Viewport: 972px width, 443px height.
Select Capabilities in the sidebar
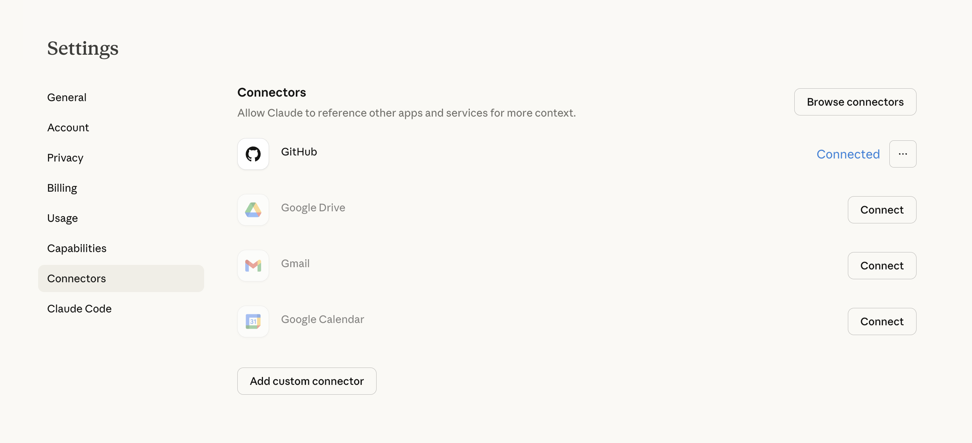point(77,248)
